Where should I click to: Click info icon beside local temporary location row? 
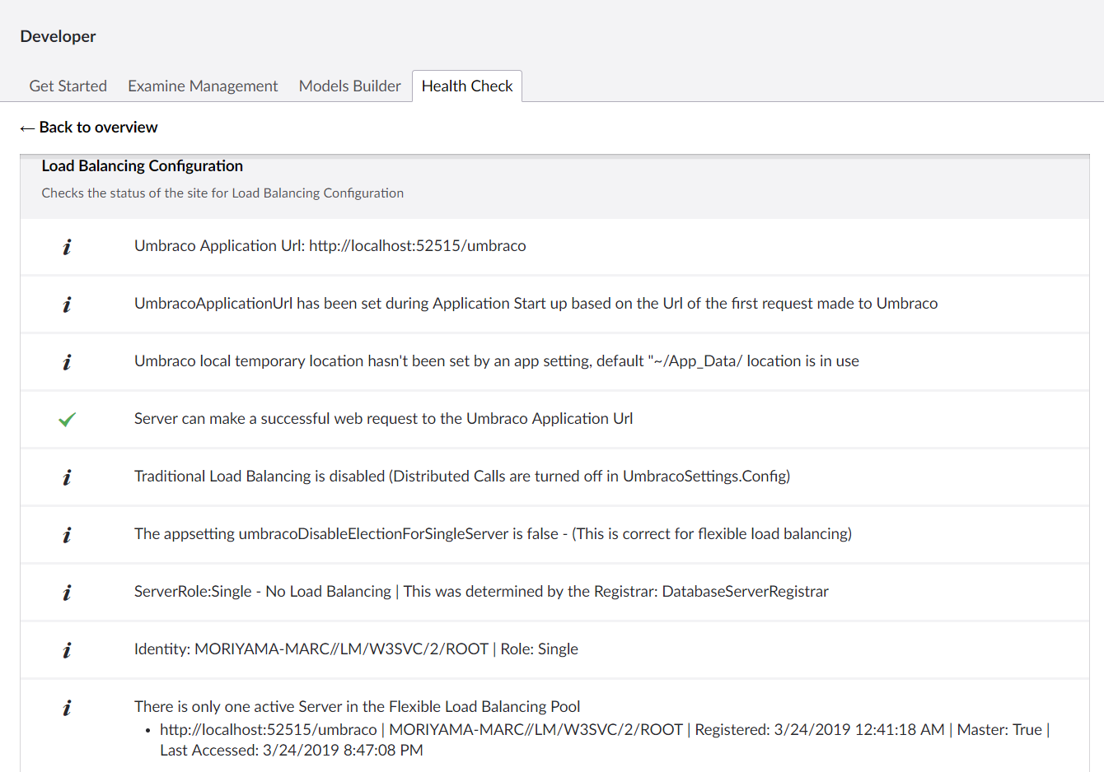(67, 361)
